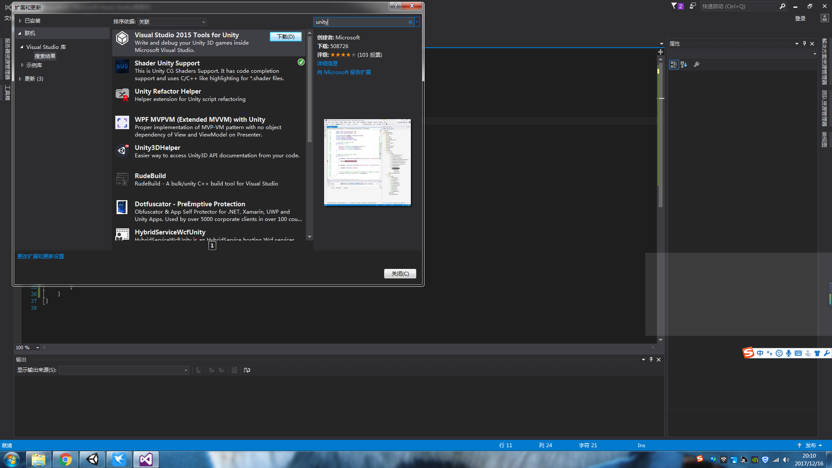Viewport: 832px width, 468px height.
Task: Toggle auto-hide pin on 输出 panel
Action: point(651,360)
